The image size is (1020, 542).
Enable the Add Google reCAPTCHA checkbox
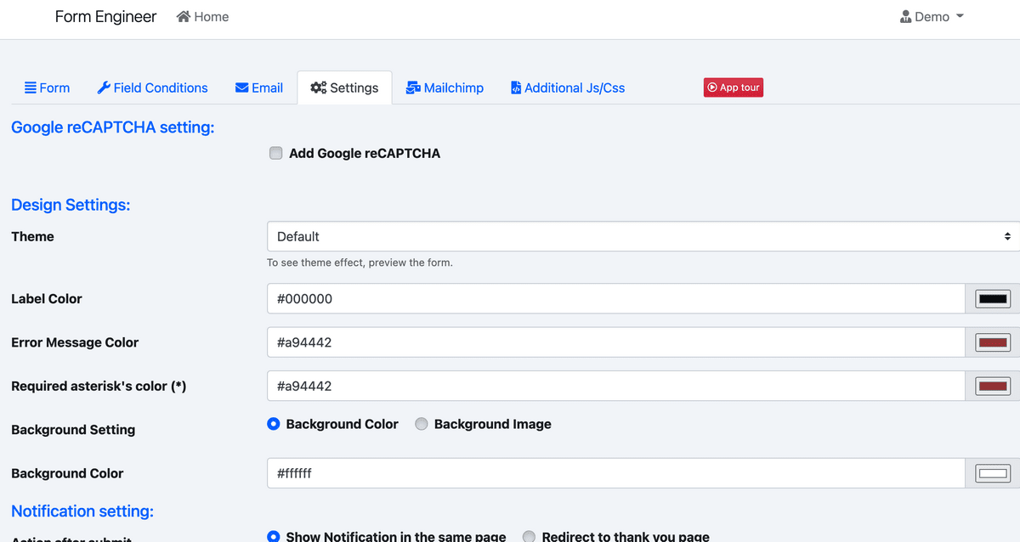click(x=275, y=153)
